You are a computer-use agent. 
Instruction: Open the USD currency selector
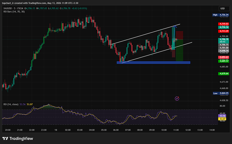tap(224, 8)
